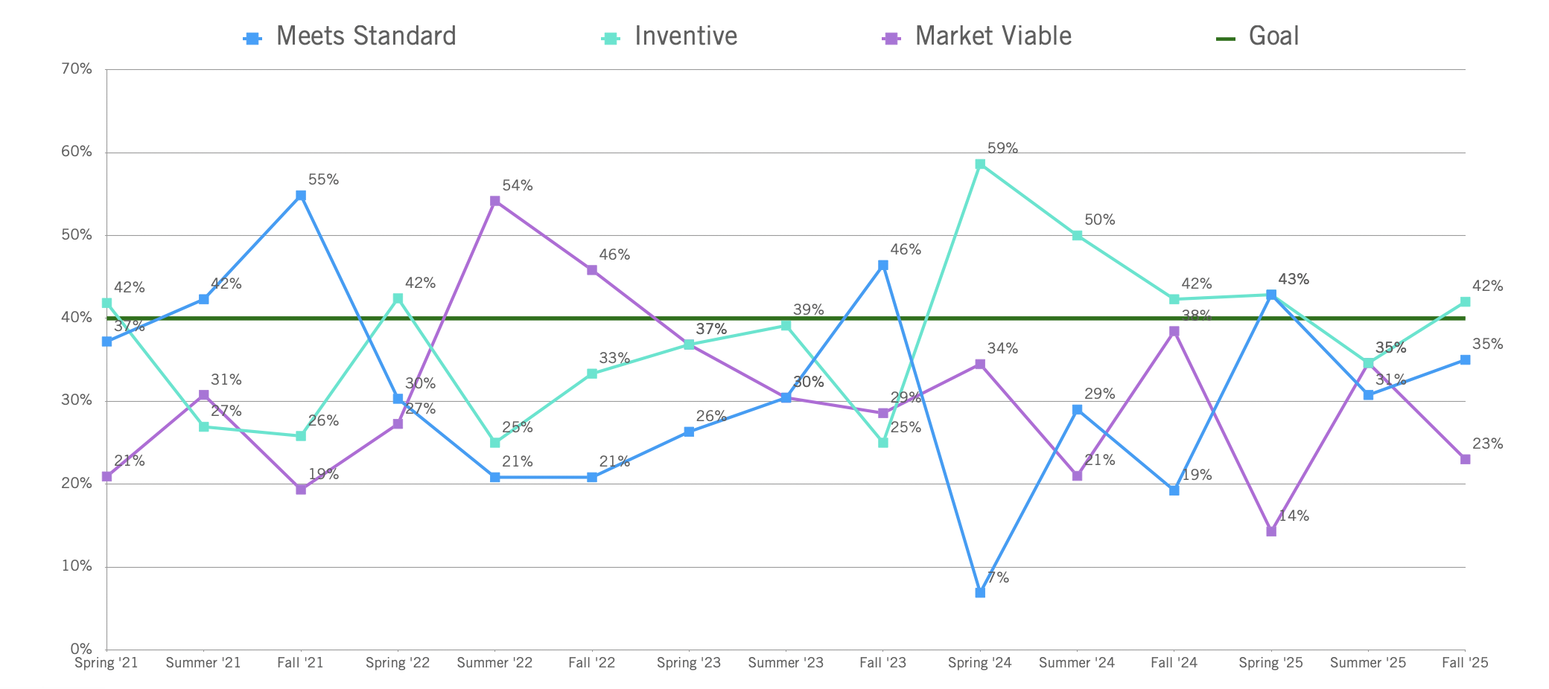Click the 46% Meets Standard point at Fall '23
This screenshot has width=1549, height=689.
pyautogui.click(x=883, y=265)
